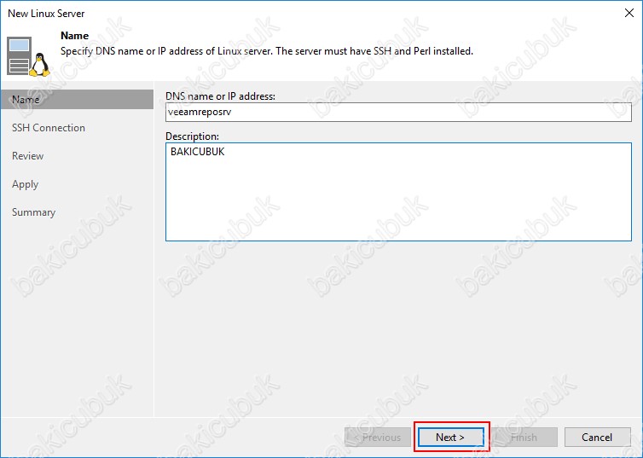The height and width of the screenshot is (458, 643).
Task: Click the 'New Linux Server' window title
Action: [46, 13]
